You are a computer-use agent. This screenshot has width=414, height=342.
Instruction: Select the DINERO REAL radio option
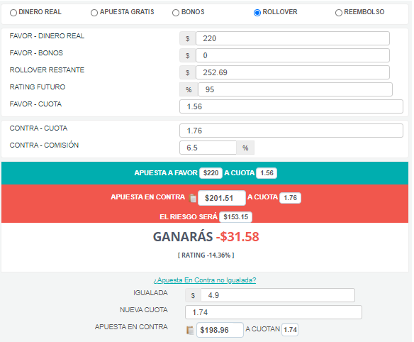click(13, 13)
